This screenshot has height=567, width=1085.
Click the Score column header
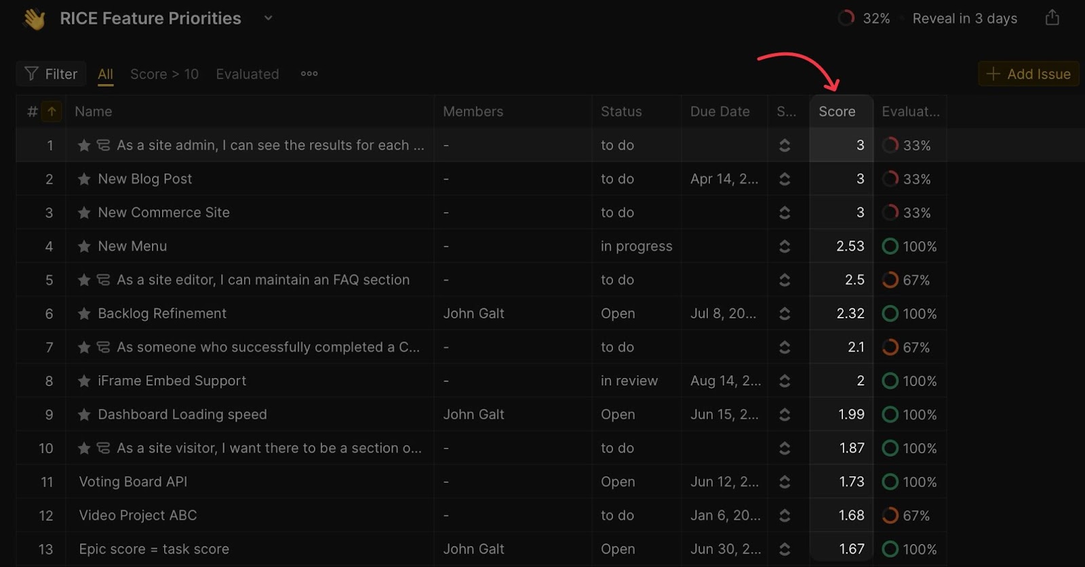pyautogui.click(x=837, y=112)
